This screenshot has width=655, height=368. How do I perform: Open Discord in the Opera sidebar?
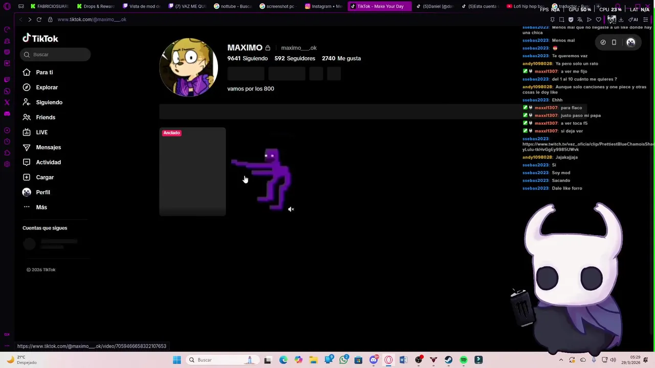7,114
